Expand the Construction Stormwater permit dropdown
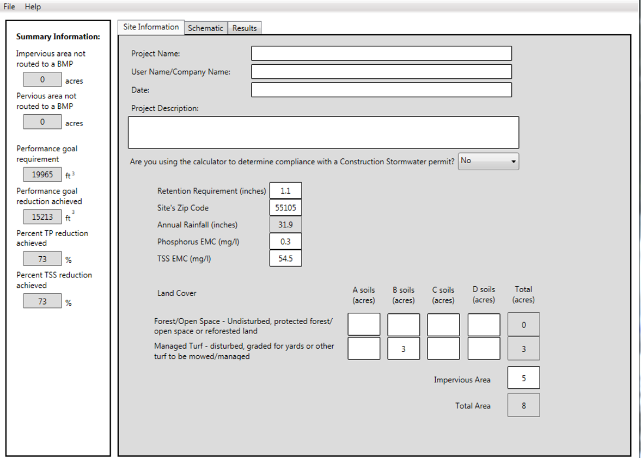Viewport: 641px width, 458px height. (489, 161)
